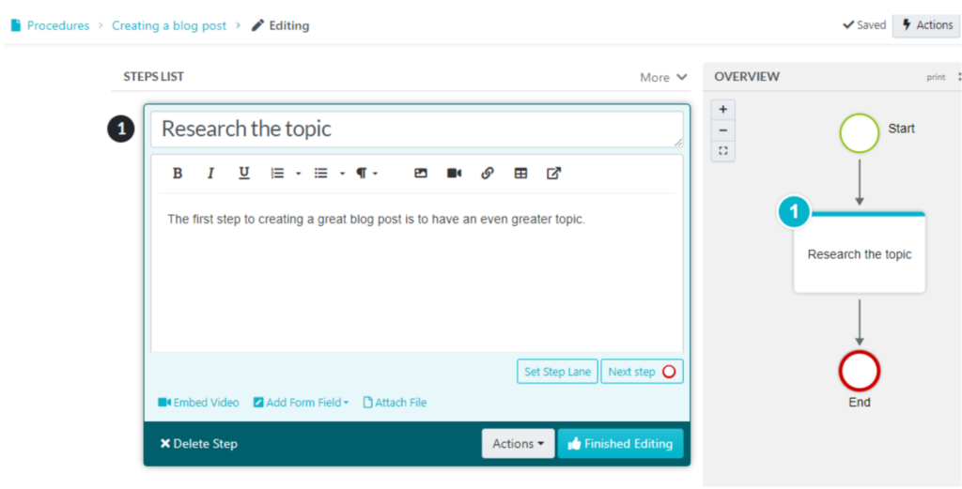This screenshot has width=962, height=489.
Task: Fit the overview diagram to screen
Action: 723,151
